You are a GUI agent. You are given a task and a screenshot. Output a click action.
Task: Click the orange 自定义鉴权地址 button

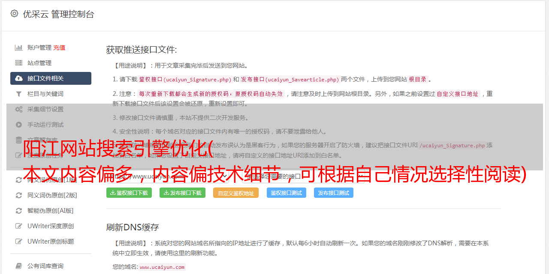[x=236, y=193]
